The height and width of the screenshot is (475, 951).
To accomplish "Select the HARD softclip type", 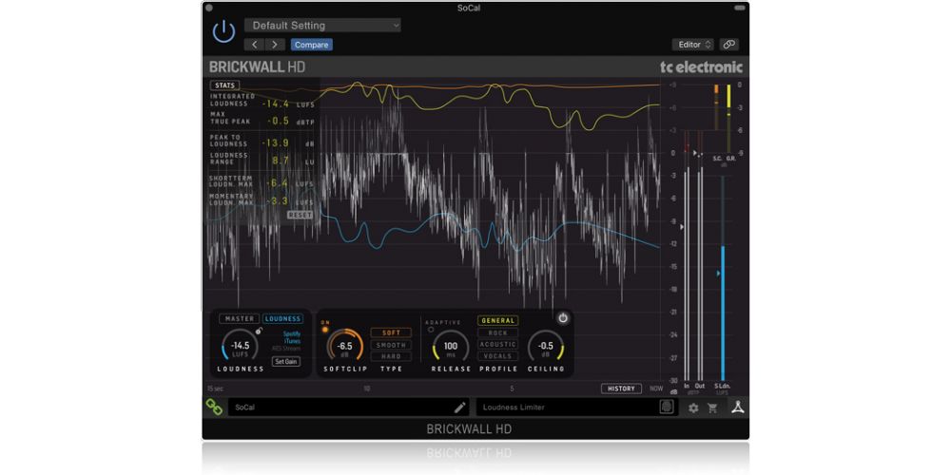I will pos(391,355).
